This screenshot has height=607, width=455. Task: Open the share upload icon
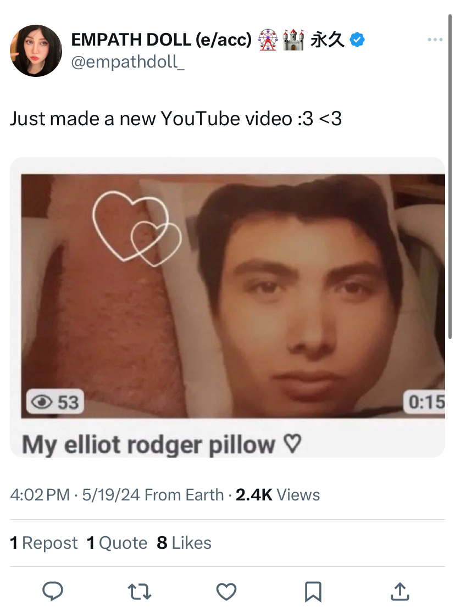coord(400,592)
